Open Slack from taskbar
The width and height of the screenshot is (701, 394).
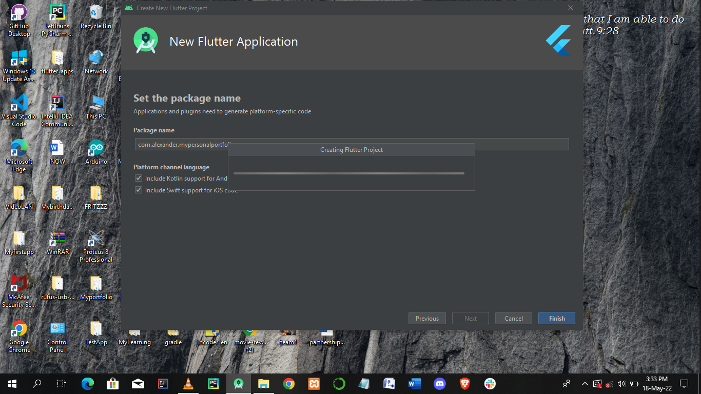[490, 383]
